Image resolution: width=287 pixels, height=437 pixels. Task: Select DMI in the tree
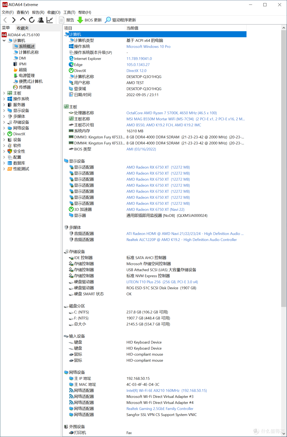tap(20, 58)
